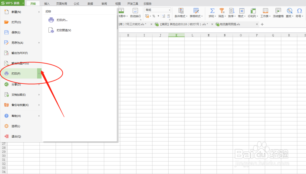This screenshot has width=306, height=174.
Task: Select column P header
Action: tap(257, 35)
